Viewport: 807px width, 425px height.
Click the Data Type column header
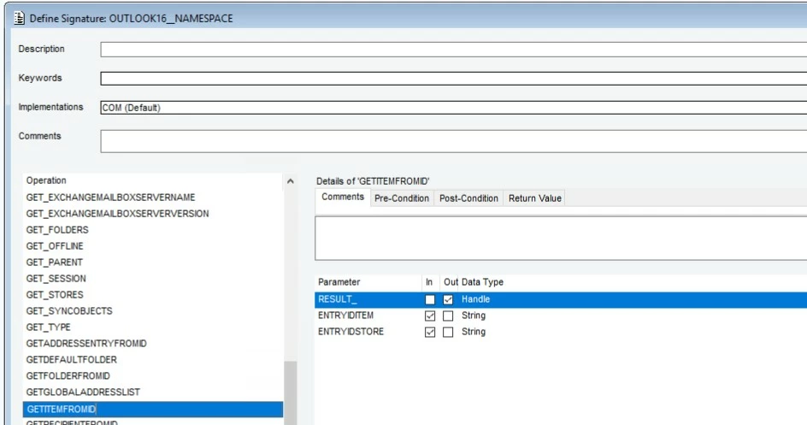482,282
